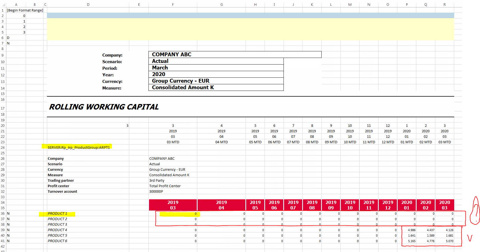
Task: Click the D marker in row 6
Action: [x=8, y=38]
